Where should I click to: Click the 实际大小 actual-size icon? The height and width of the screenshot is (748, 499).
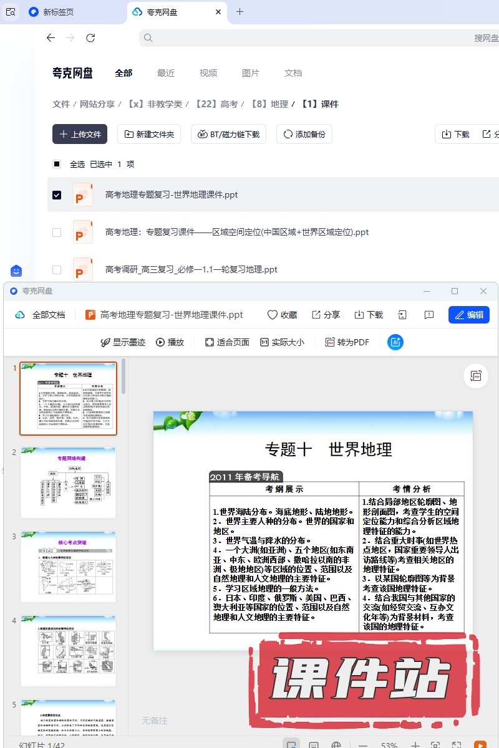264,342
